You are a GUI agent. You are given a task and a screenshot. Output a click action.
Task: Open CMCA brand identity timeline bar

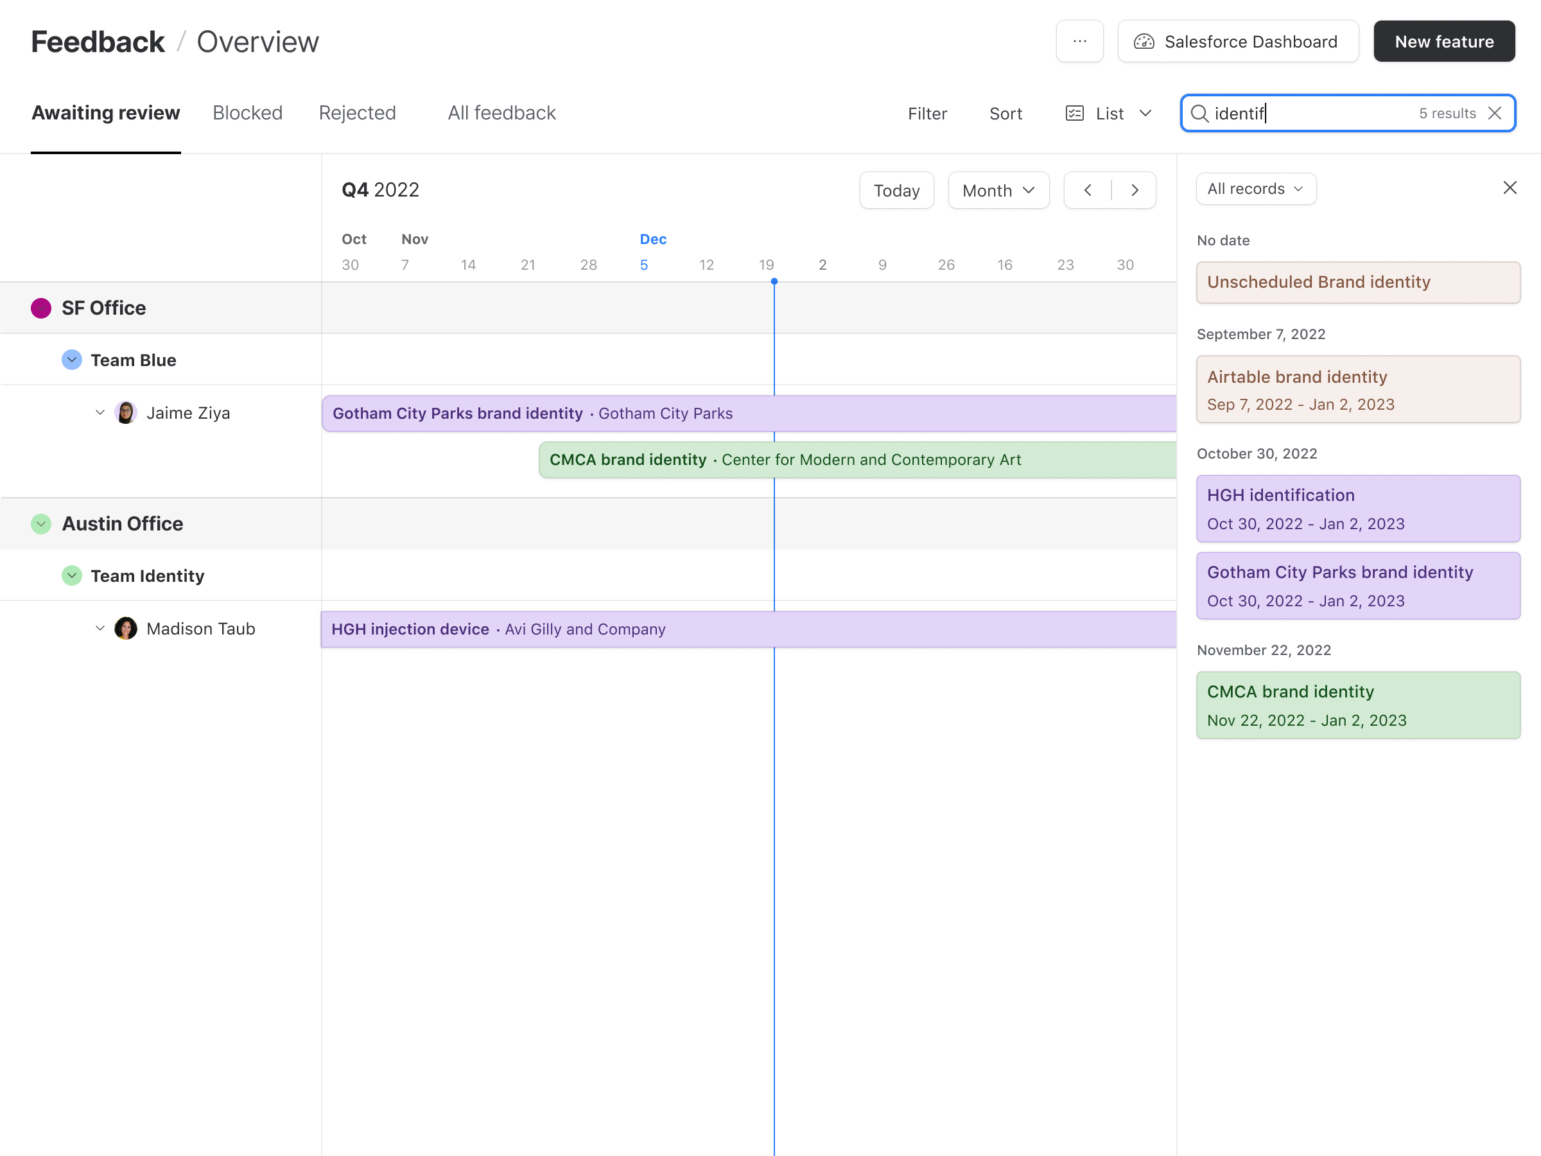click(858, 460)
